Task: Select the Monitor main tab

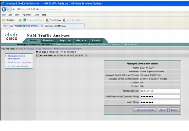Action: pos(49,40)
